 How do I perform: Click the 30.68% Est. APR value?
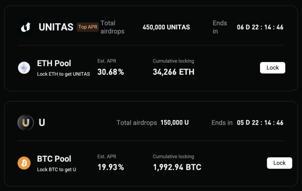point(110,72)
